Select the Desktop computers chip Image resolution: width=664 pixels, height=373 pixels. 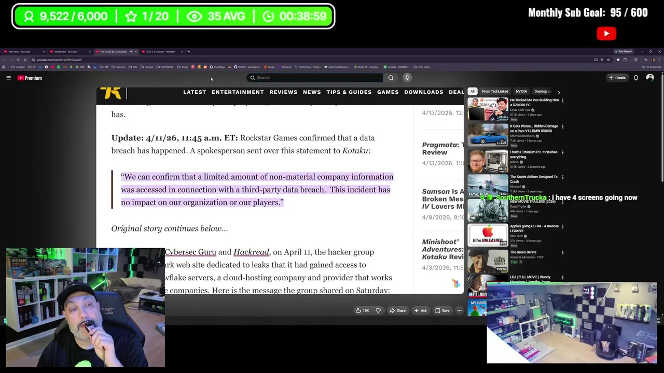(x=543, y=91)
